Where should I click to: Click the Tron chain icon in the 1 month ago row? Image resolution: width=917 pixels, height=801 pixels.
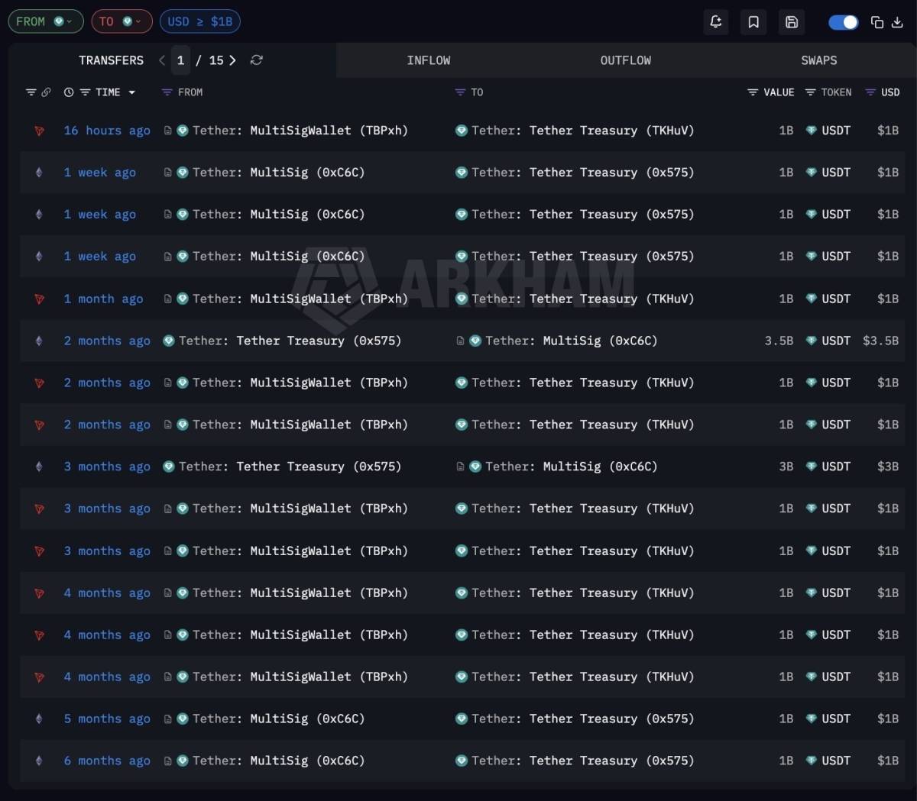(x=39, y=299)
